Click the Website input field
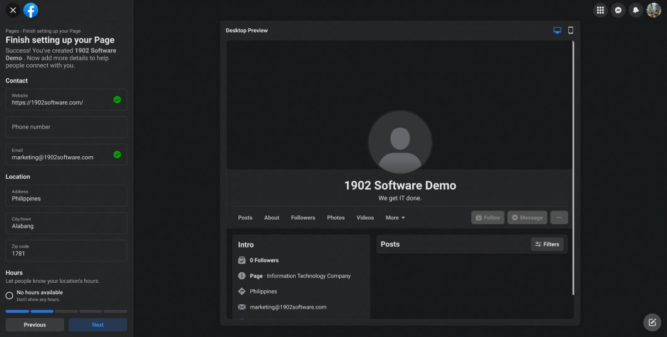This screenshot has height=337, width=667. pyautogui.click(x=66, y=100)
